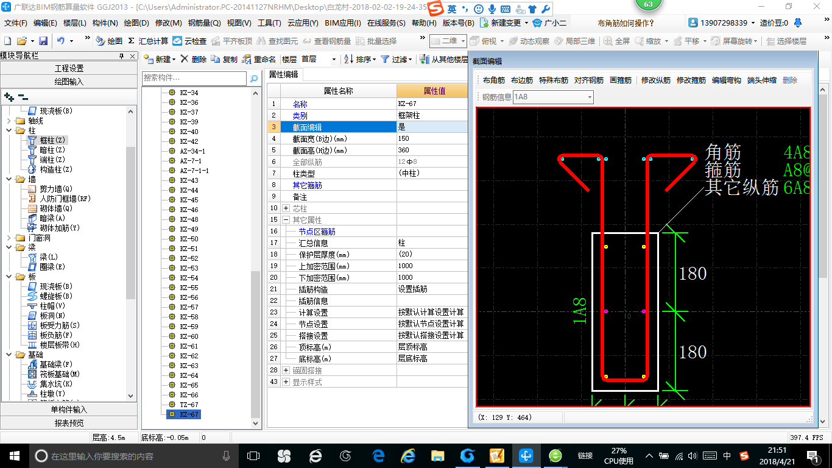The width and height of the screenshot is (832, 468).
Task: Open the BIM应用(I) menu
Action: 343,23
